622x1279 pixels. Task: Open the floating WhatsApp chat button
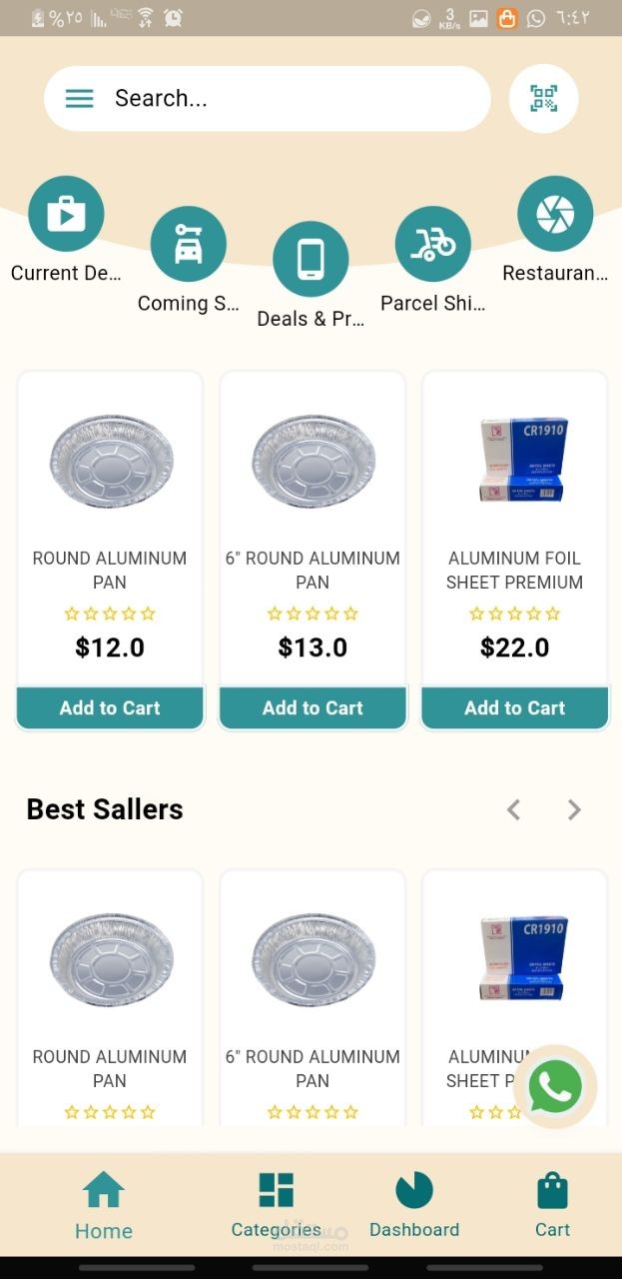pos(555,1086)
